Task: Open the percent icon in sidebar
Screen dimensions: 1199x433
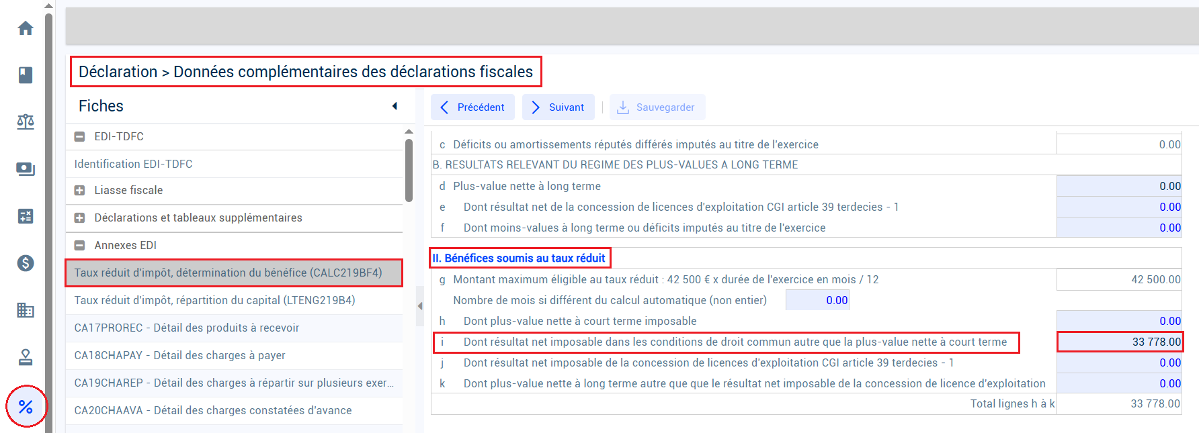Action: coord(26,407)
